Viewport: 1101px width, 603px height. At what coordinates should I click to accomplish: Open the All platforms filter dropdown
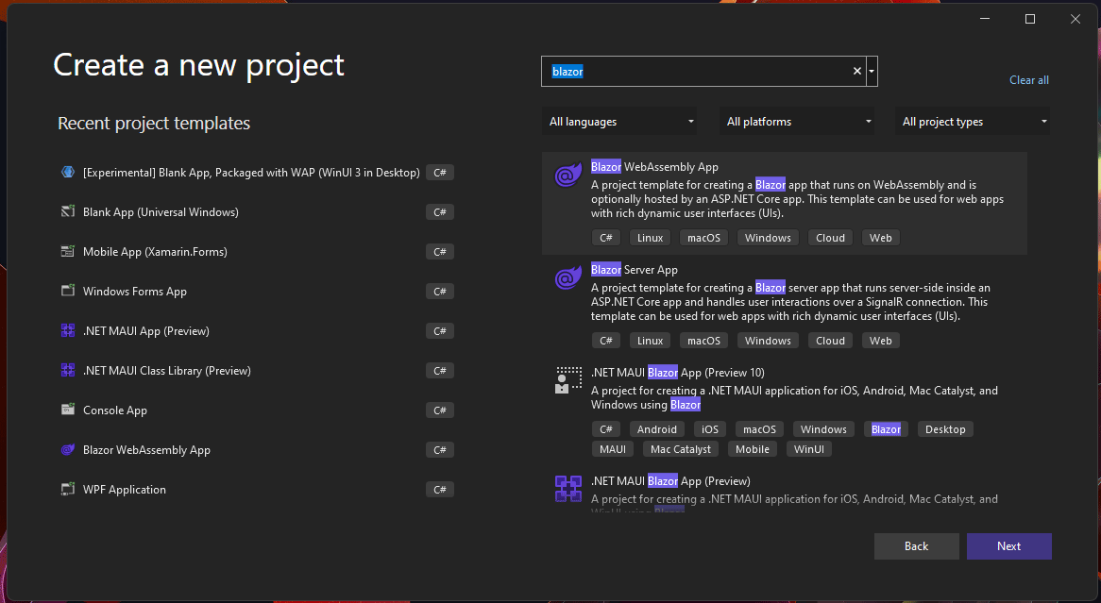tap(797, 122)
